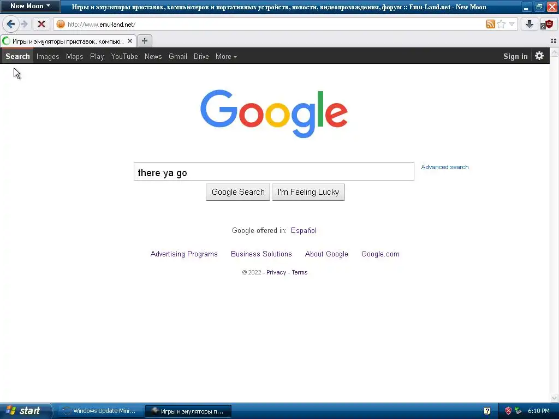559x419 pixels.
Task: Click the network connection tray icon
Action: point(518,411)
